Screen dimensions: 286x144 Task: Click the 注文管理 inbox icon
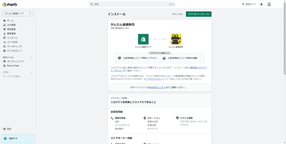(5, 25)
